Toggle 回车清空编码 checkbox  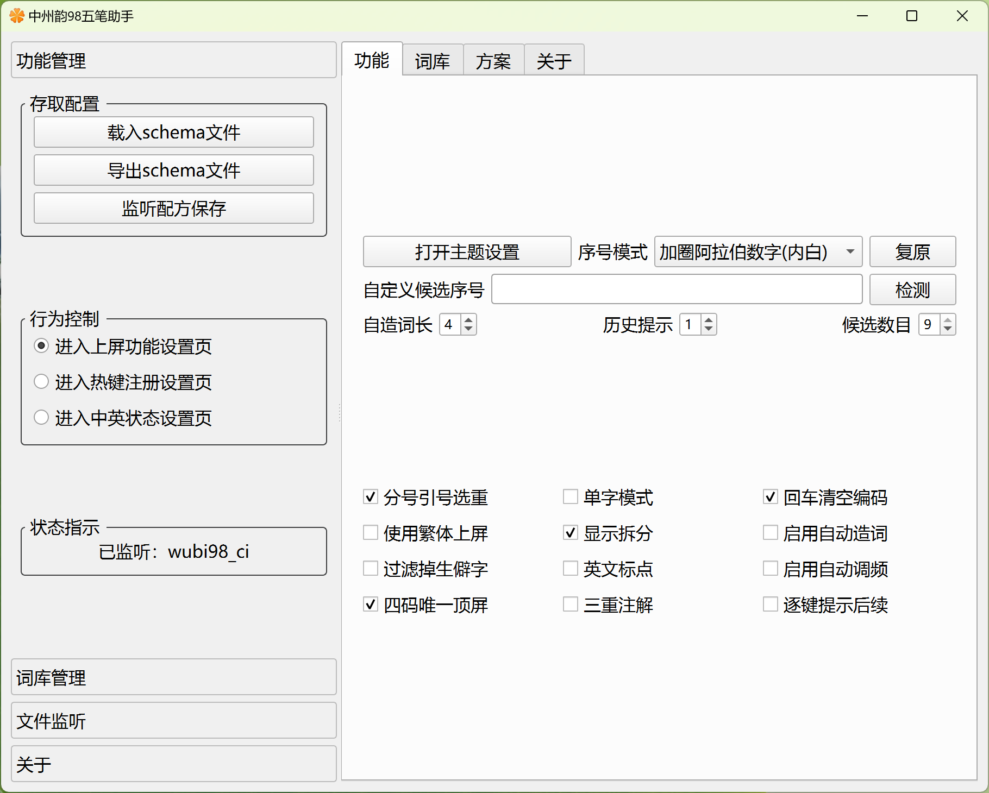tap(771, 497)
